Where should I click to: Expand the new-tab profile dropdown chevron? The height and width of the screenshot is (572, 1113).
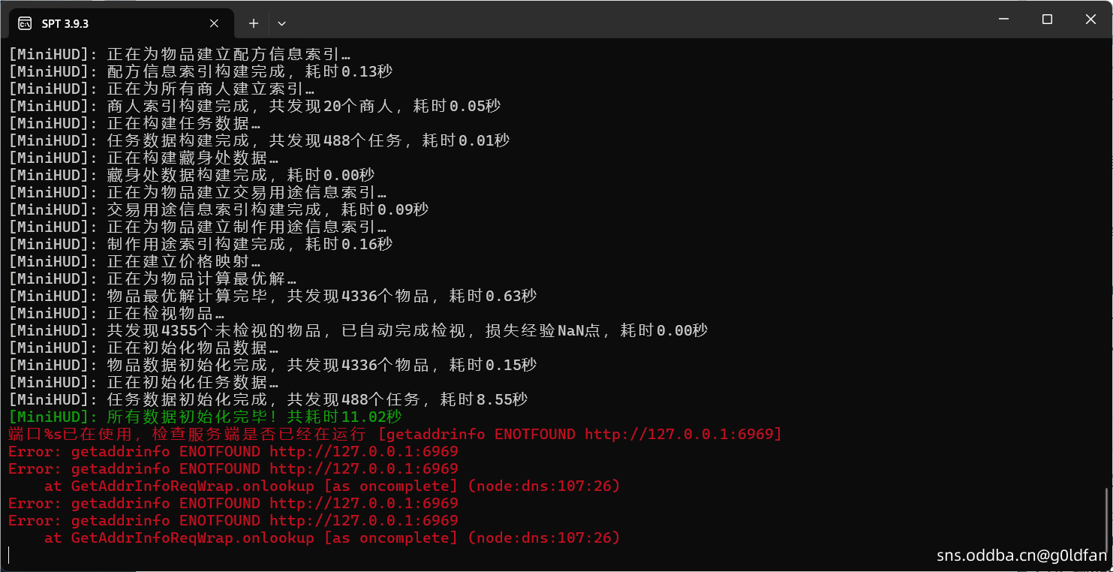[x=281, y=23]
